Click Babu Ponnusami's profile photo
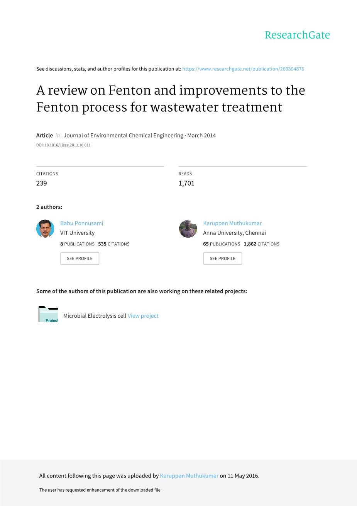 coord(45,229)
